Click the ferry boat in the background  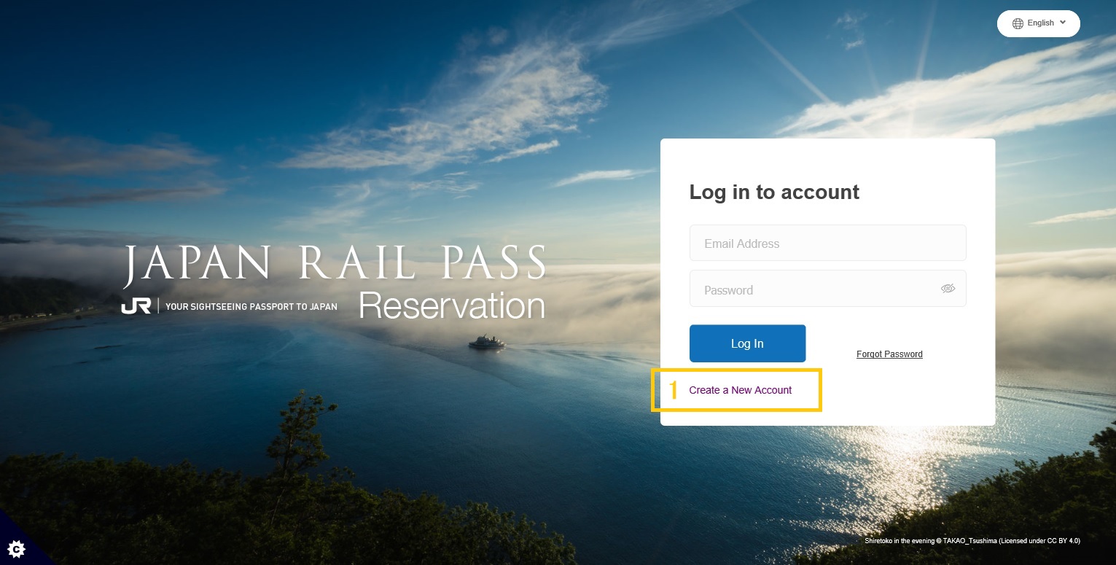(x=486, y=342)
